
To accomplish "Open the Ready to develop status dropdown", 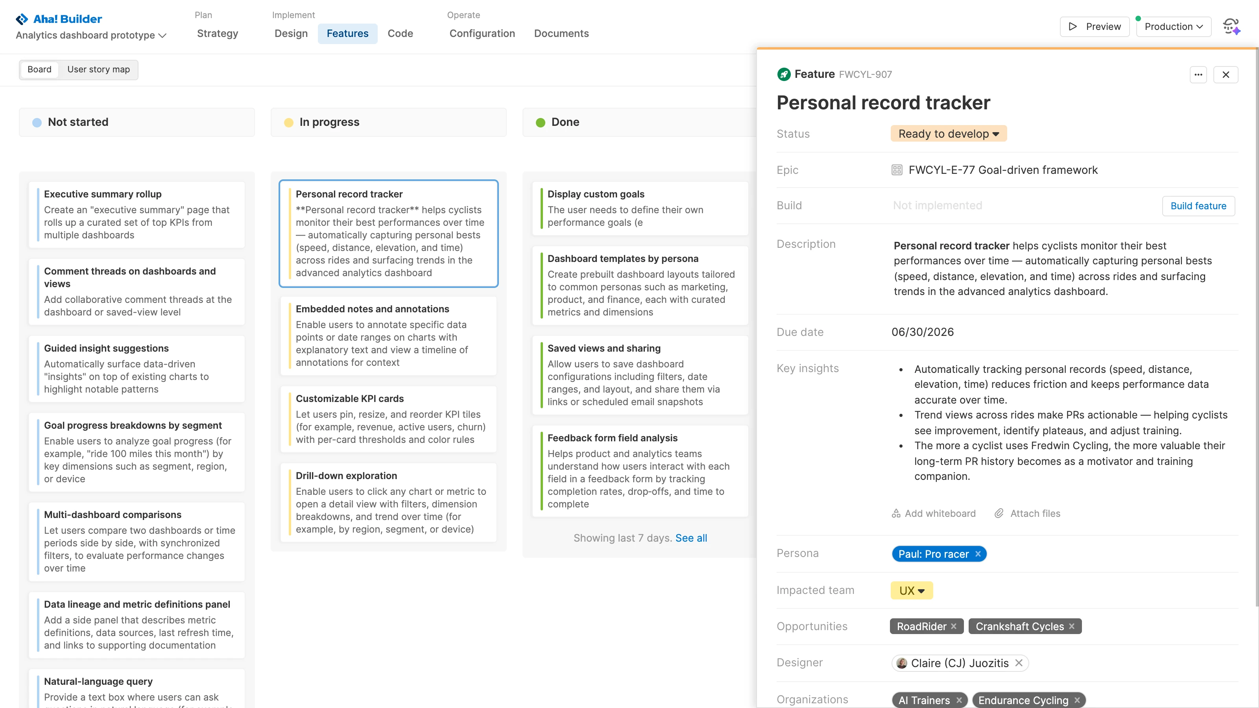I will (x=948, y=133).
